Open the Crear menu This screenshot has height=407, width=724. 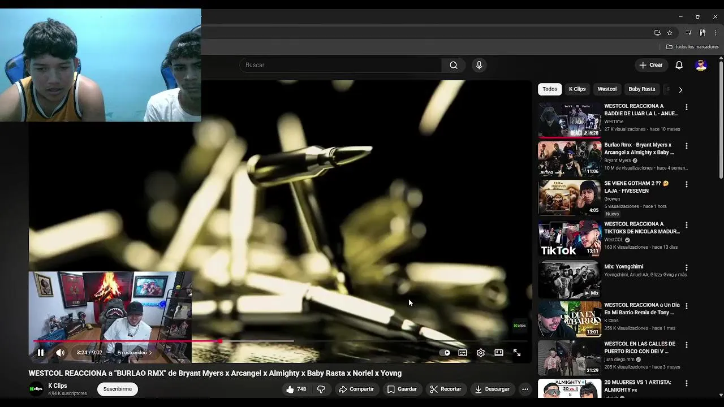click(x=651, y=65)
